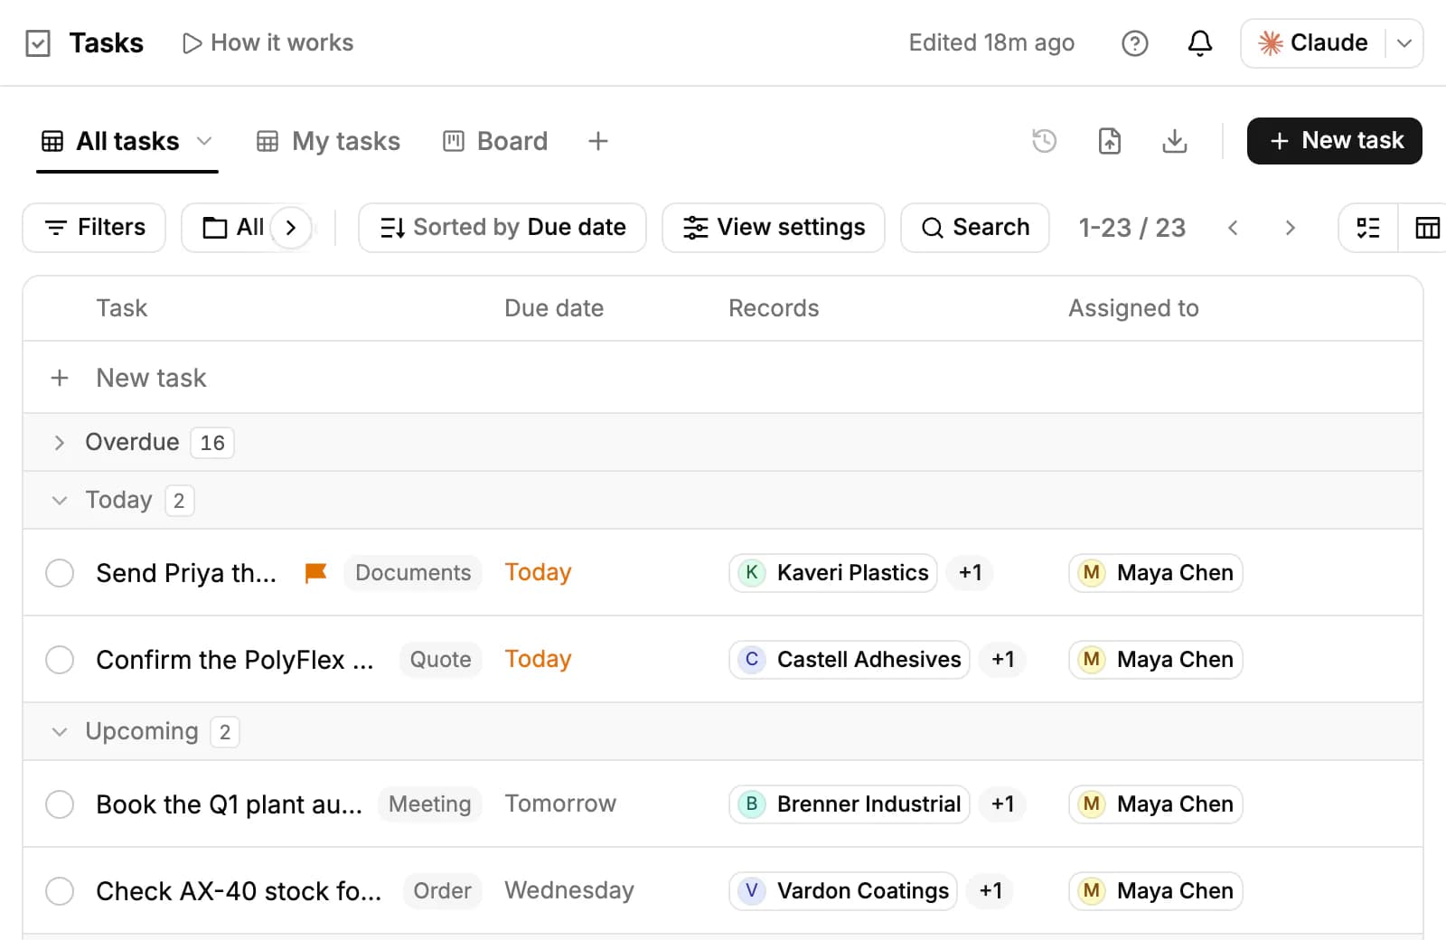Open the How it works link
The width and height of the screenshot is (1446, 940).
click(x=268, y=43)
